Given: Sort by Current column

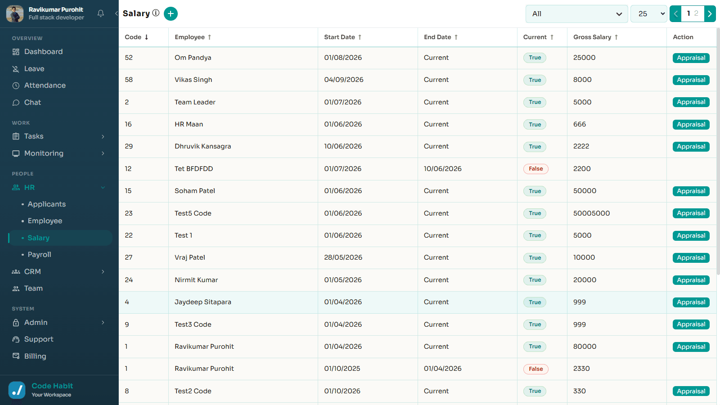Looking at the screenshot, I should point(539,37).
